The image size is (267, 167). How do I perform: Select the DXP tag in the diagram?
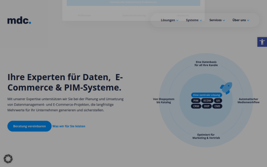[x=207, y=106]
